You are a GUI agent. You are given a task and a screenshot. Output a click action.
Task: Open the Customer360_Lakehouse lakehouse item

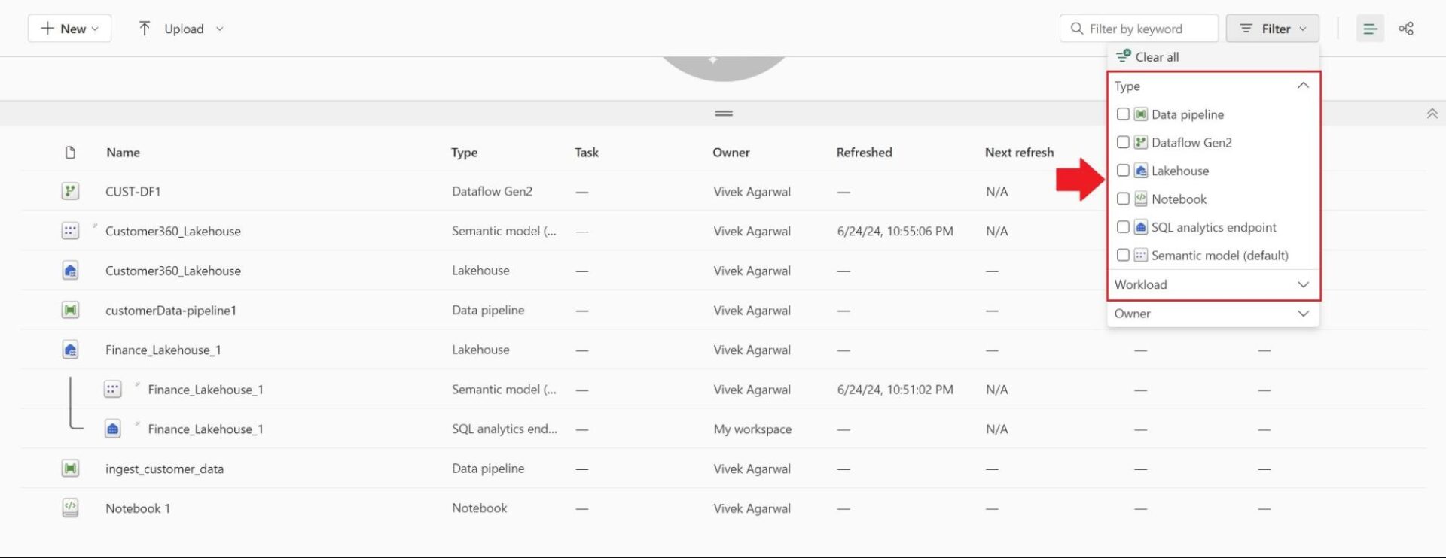click(173, 271)
